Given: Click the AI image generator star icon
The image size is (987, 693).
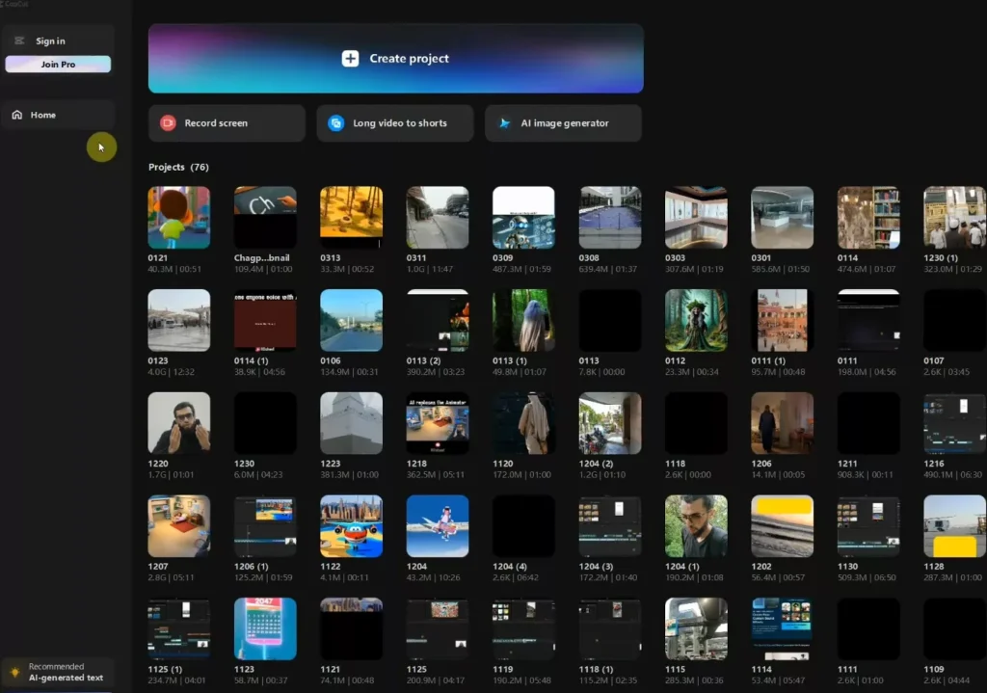Looking at the screenshot, I should coord(503,123).
